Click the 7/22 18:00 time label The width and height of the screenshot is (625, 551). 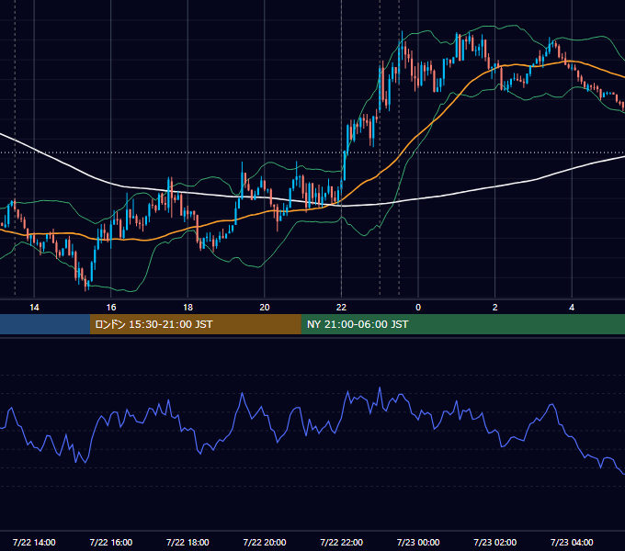(187, 542)
